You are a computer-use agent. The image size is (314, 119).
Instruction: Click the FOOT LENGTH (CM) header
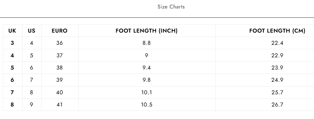coord(277,31)
